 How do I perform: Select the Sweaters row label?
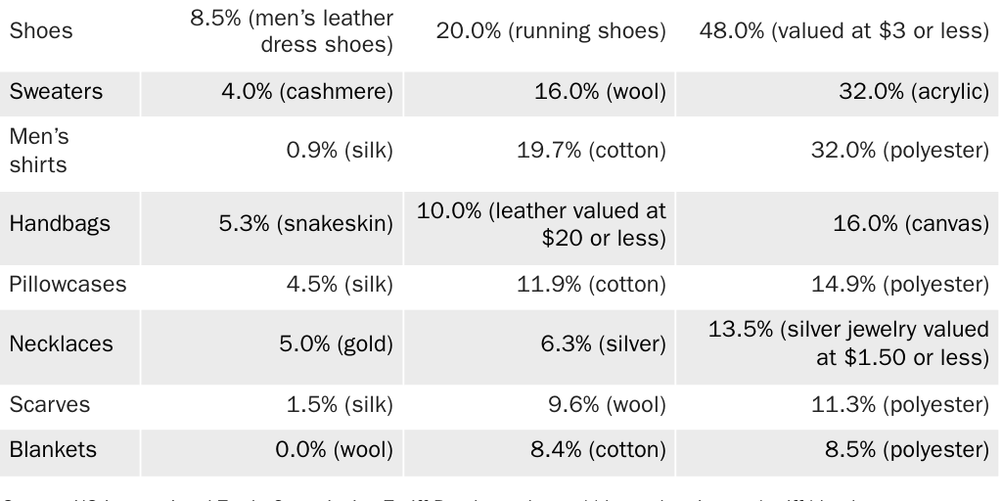56,92
